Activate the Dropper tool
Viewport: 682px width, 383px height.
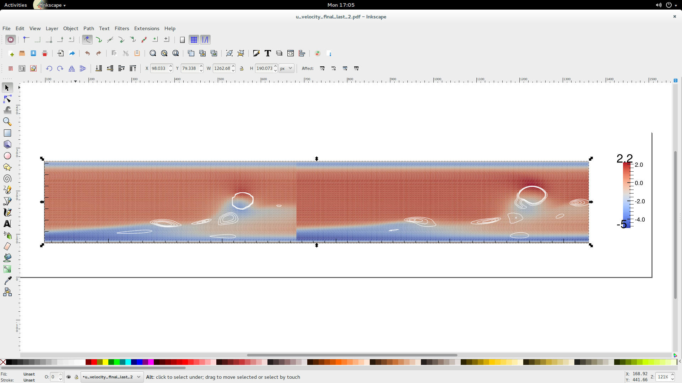click(x=7, y=281)
